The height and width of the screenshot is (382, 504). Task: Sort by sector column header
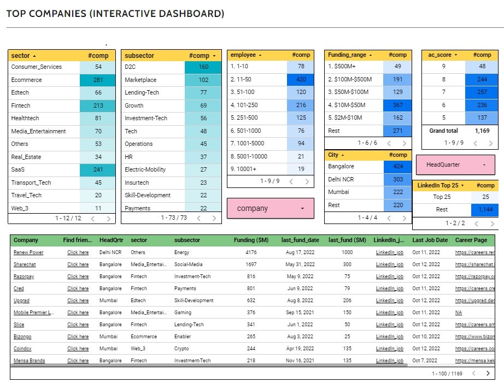(x=21, y=56)
